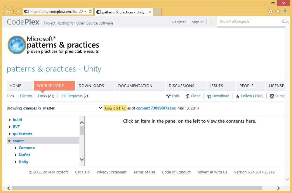Click the commit 730990f7aabc link
This screenshot has width=292, height=193.
click(x=157, y=108)
